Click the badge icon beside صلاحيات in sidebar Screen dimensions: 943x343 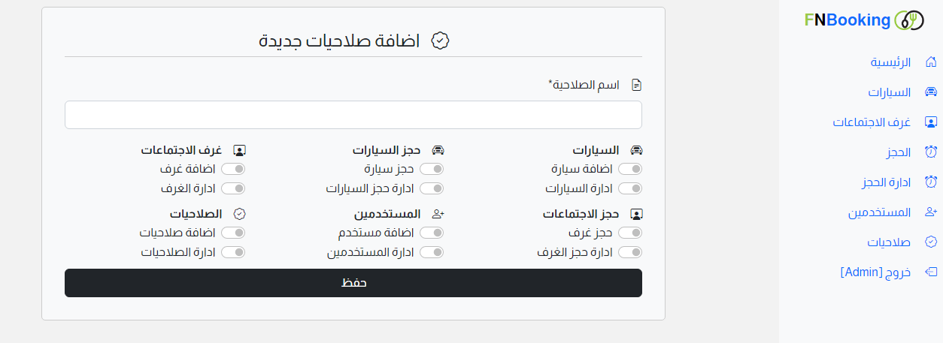930,242
